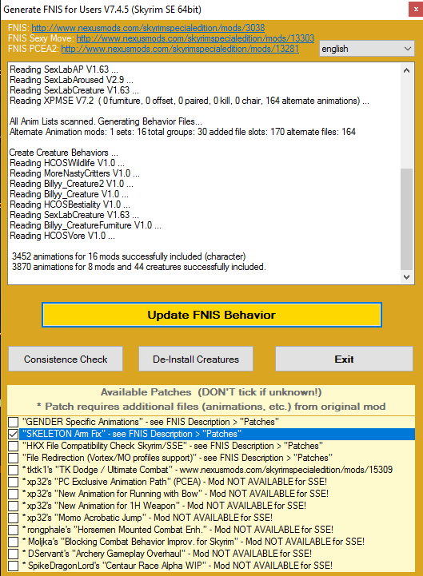Click the log scrollbar up arrow
This screenshot has height=576, width=423.
click(406, 70)
